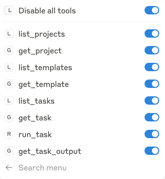Click the R icon next to run_task
Viewport: 165px width, 179px height.
coord(9,134)
